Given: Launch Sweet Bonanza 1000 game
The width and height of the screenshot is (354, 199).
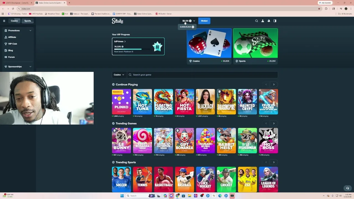Looking at the screenshot, I should pyautogui.click(x=142, y=141).
